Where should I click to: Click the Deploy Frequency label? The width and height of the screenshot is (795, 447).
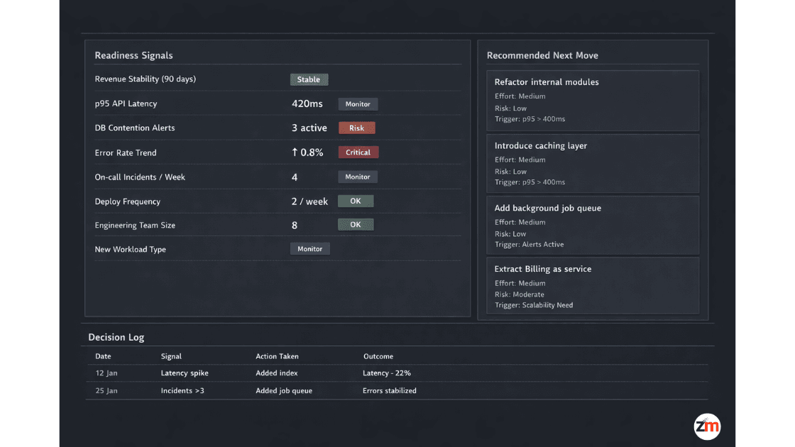[127, 202]
